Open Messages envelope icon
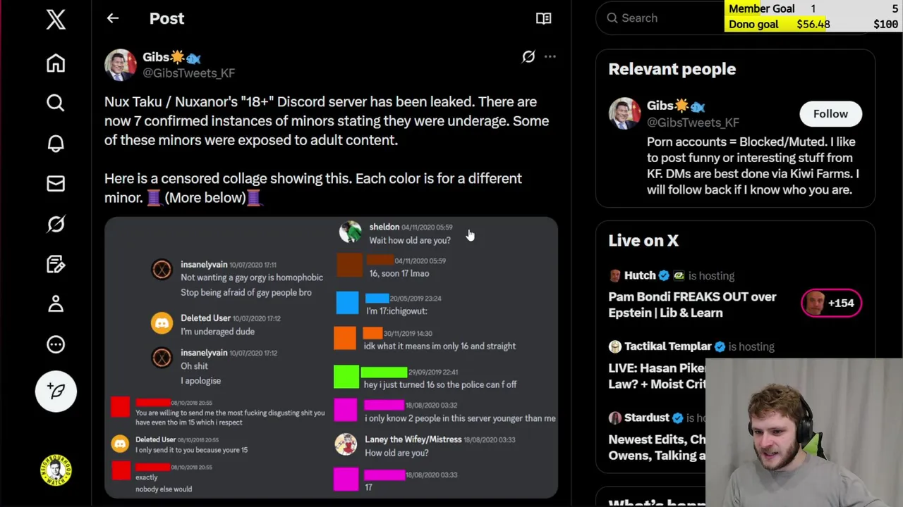This screenshot has width=903, height=507. click(x=56, y=184)
